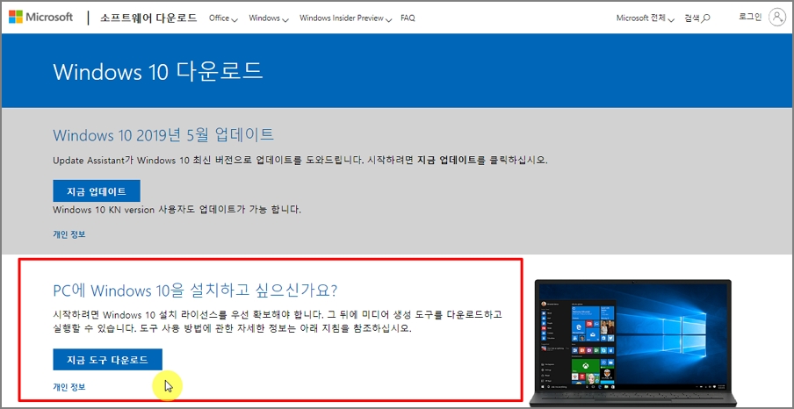Click the 로그인 sign-in text
The image size is (794, 409).
750,17
